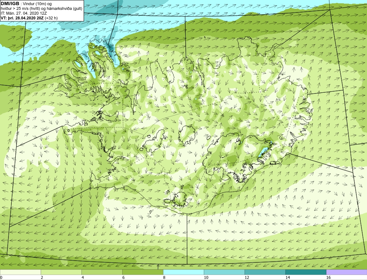Click the purple swatch above 16 m/s
The height and width of the screenshot is (280, 367).
(x=346, y=272)
